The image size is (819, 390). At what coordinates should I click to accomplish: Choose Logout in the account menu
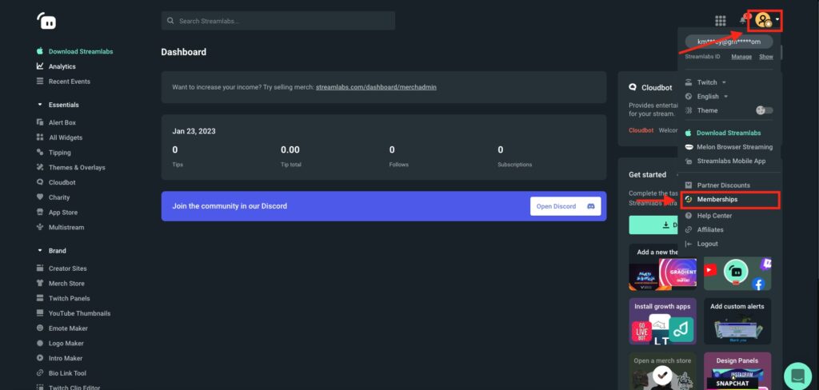click(x=707, y=244)
